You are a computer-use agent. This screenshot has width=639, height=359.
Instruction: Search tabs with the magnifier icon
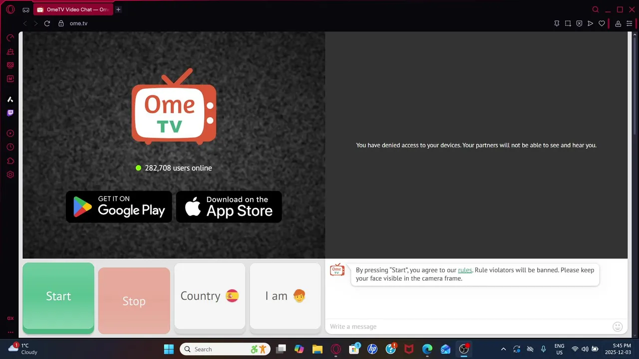[x=595, y=9]
